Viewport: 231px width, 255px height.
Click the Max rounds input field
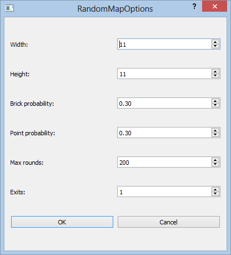(164, 162)
